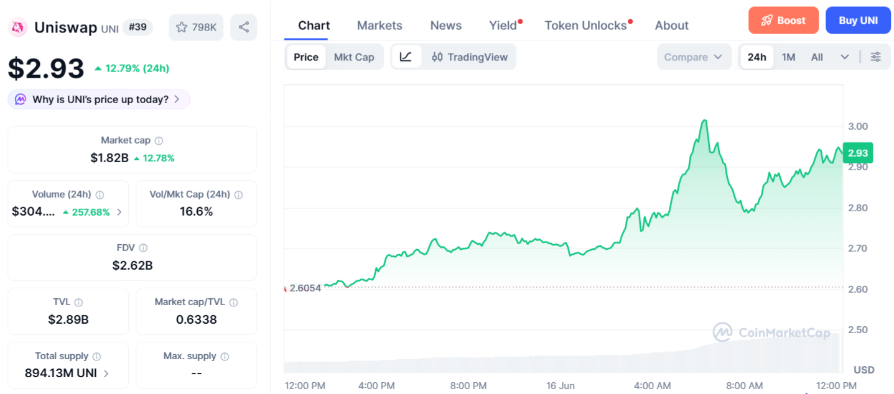The height and width of the screenshot is (394, 894).
Task: Click Volume (24h) info icon
Action: [x=100, y=195]
